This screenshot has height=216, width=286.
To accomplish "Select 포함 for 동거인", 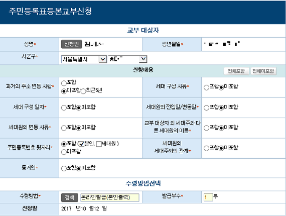I will click(x=64, y=168).
